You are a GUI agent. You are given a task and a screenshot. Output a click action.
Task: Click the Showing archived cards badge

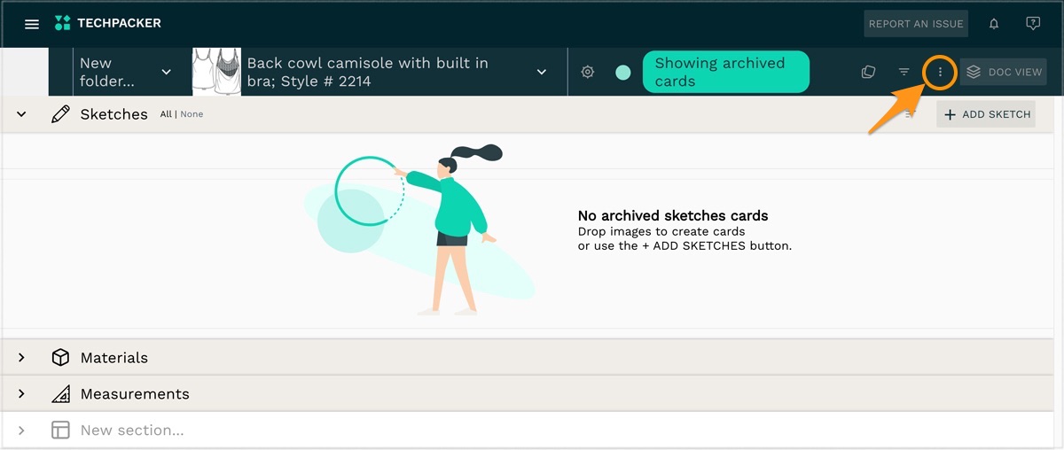(724, 72)
